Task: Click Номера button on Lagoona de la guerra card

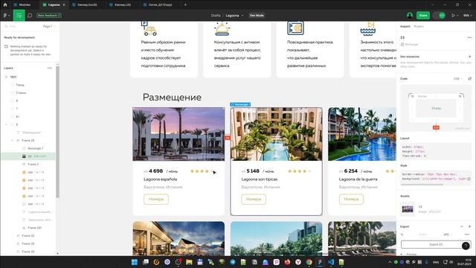Action: click(x=351, y=200)
